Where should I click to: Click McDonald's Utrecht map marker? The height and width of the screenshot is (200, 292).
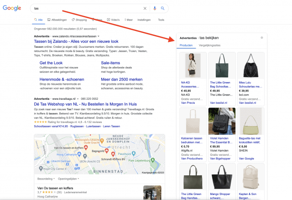[102, 141]
